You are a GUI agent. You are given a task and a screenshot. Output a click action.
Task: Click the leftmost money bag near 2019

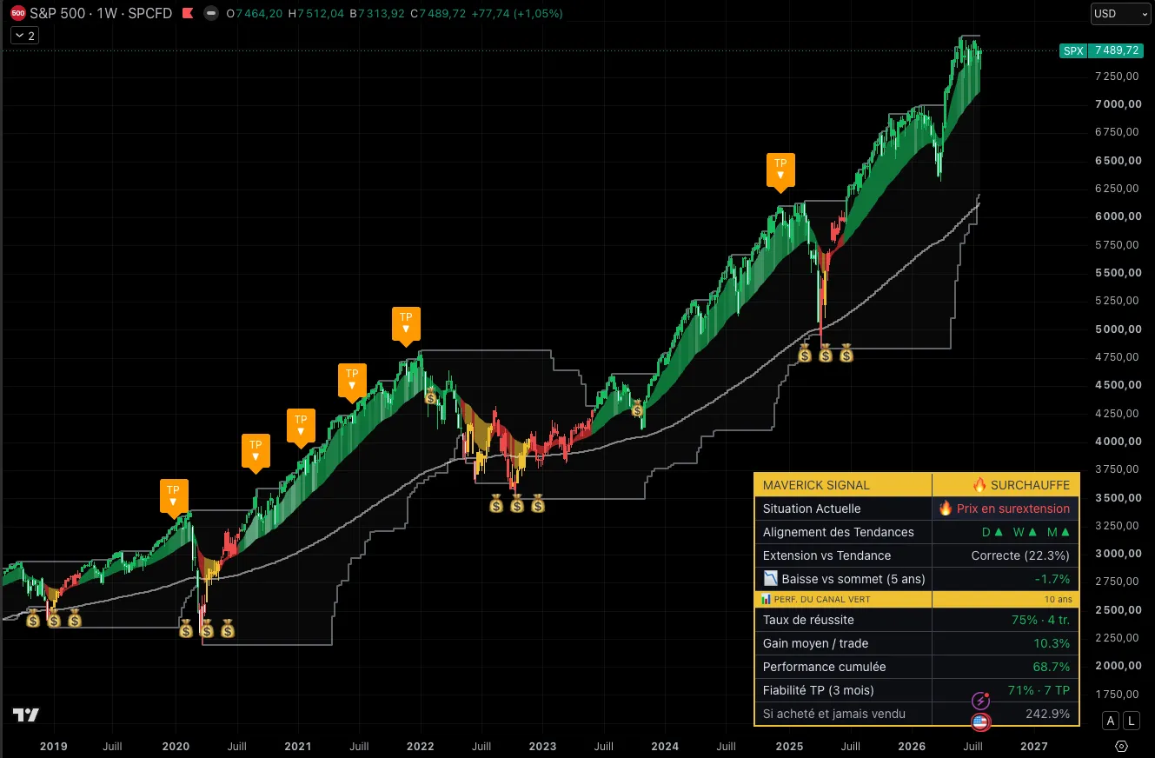(33, 618)
